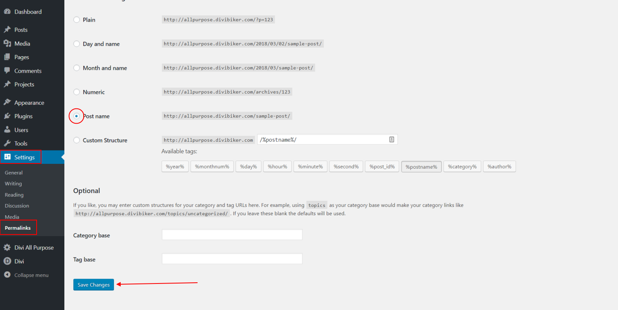Click the Day and name example URL
Image resolution: width=618 pixels, height=310 pixels.
click(x=243, y=44)
